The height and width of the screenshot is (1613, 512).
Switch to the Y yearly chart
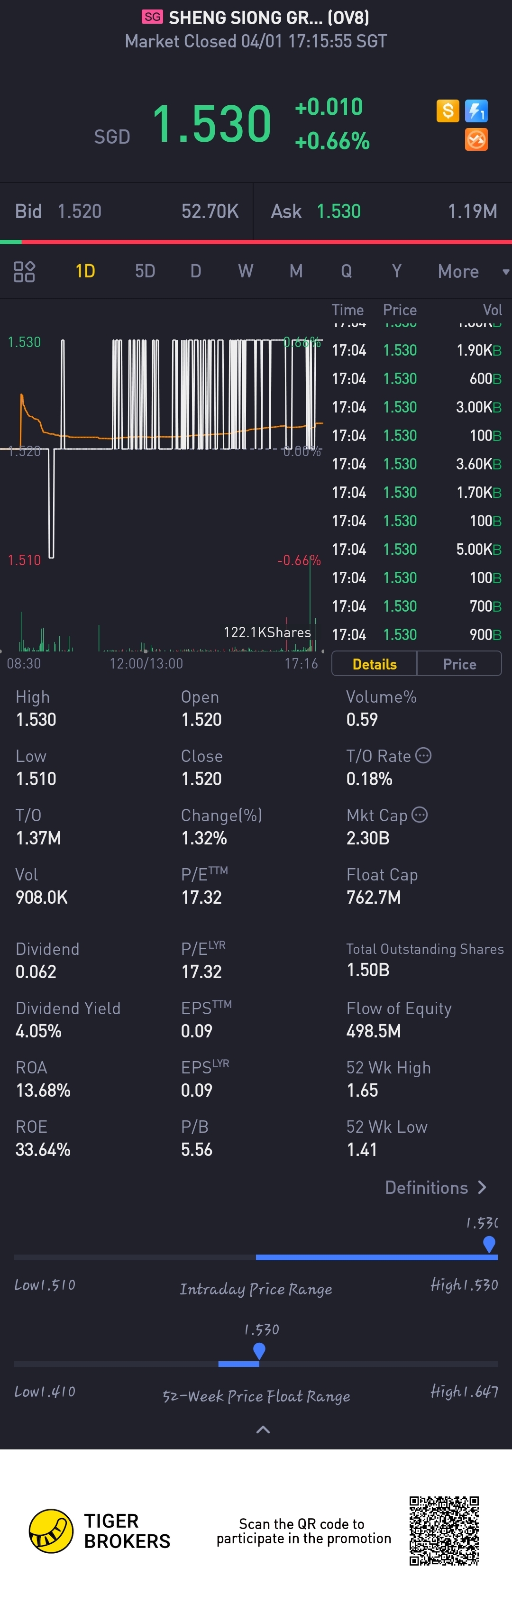[x=396, y=271]
